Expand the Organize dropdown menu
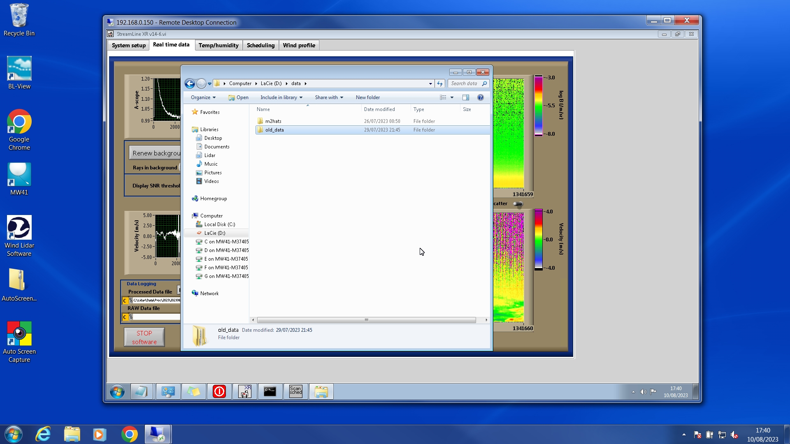Image resolution: width=790 pixels, height=444 pixels. click(203, 97)
